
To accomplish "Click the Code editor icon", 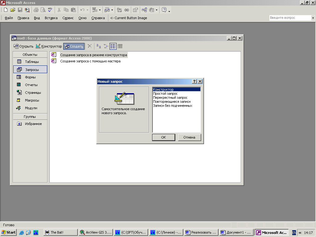I will click(119, 10).
